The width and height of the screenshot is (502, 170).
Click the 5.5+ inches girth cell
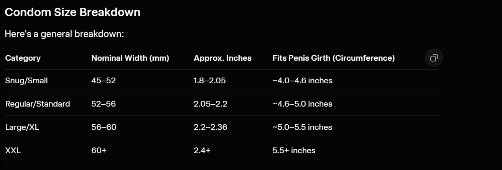pos(294,151)
